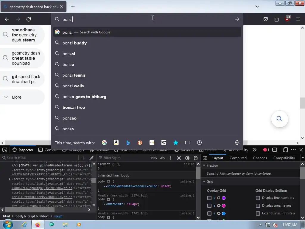This screenshot has height=229, width=305.
Task: Open the DevTools error count badge
Action: click(266, 150)
